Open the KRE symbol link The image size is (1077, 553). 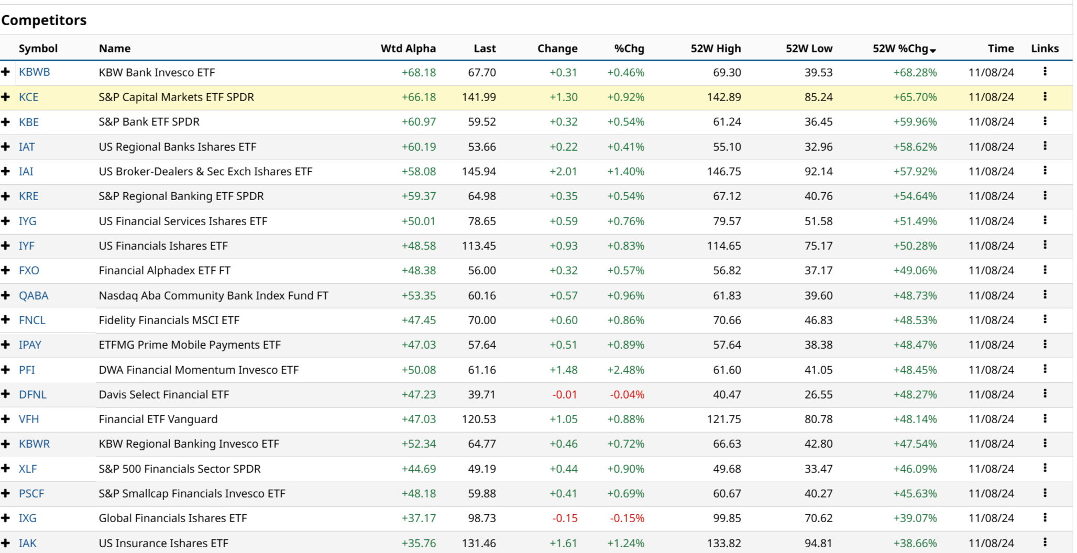pyautogui.click(x=29, y=196)
